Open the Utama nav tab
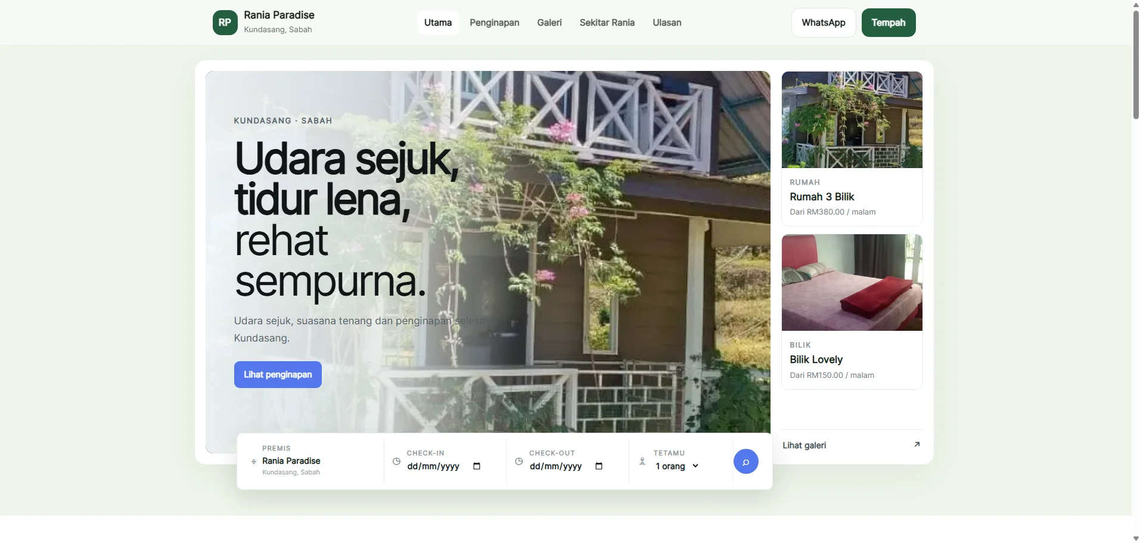Viewport: 1140px width, 543px height. 438,23
